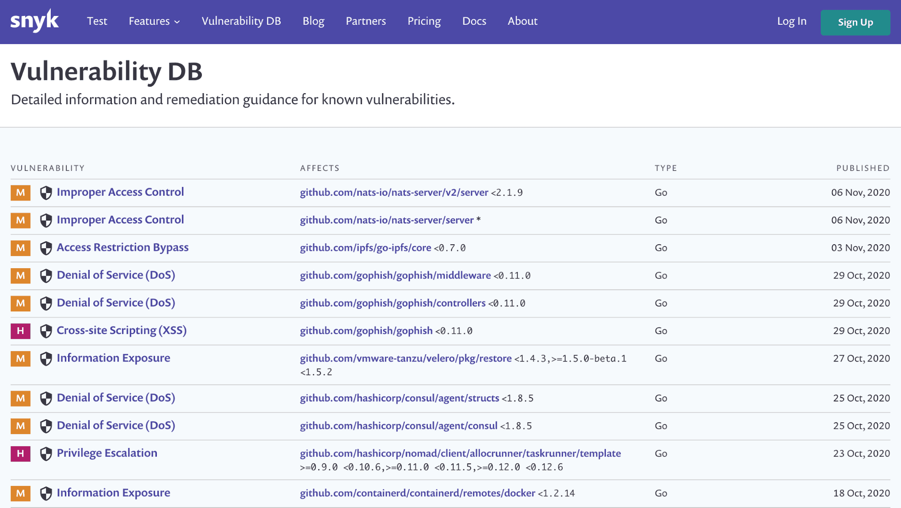901x508 pixels.
Task: Click the AFFECTS column header
Action: click(x=320, y=168)
